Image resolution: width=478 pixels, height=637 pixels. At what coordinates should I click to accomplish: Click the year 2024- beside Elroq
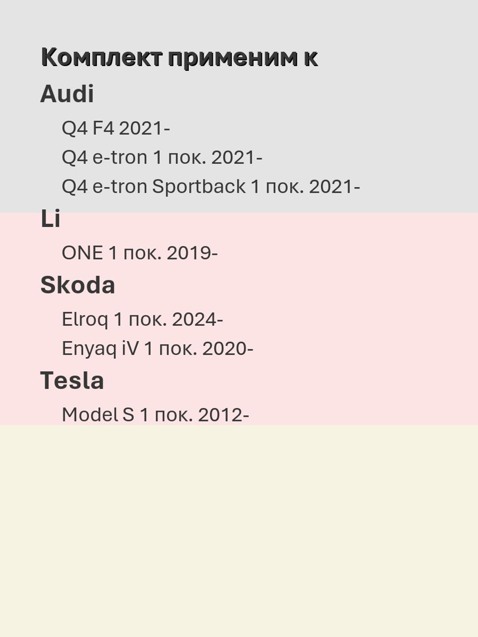197,320
